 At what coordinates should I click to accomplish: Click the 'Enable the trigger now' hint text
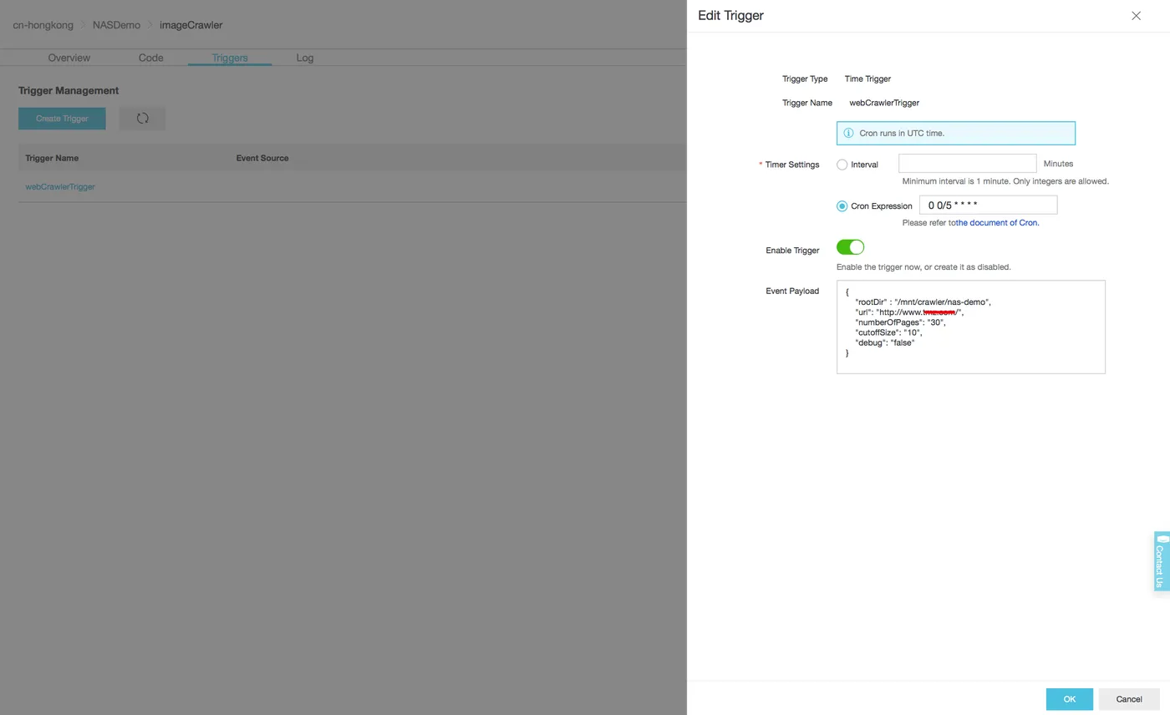(x=923, y=267)
